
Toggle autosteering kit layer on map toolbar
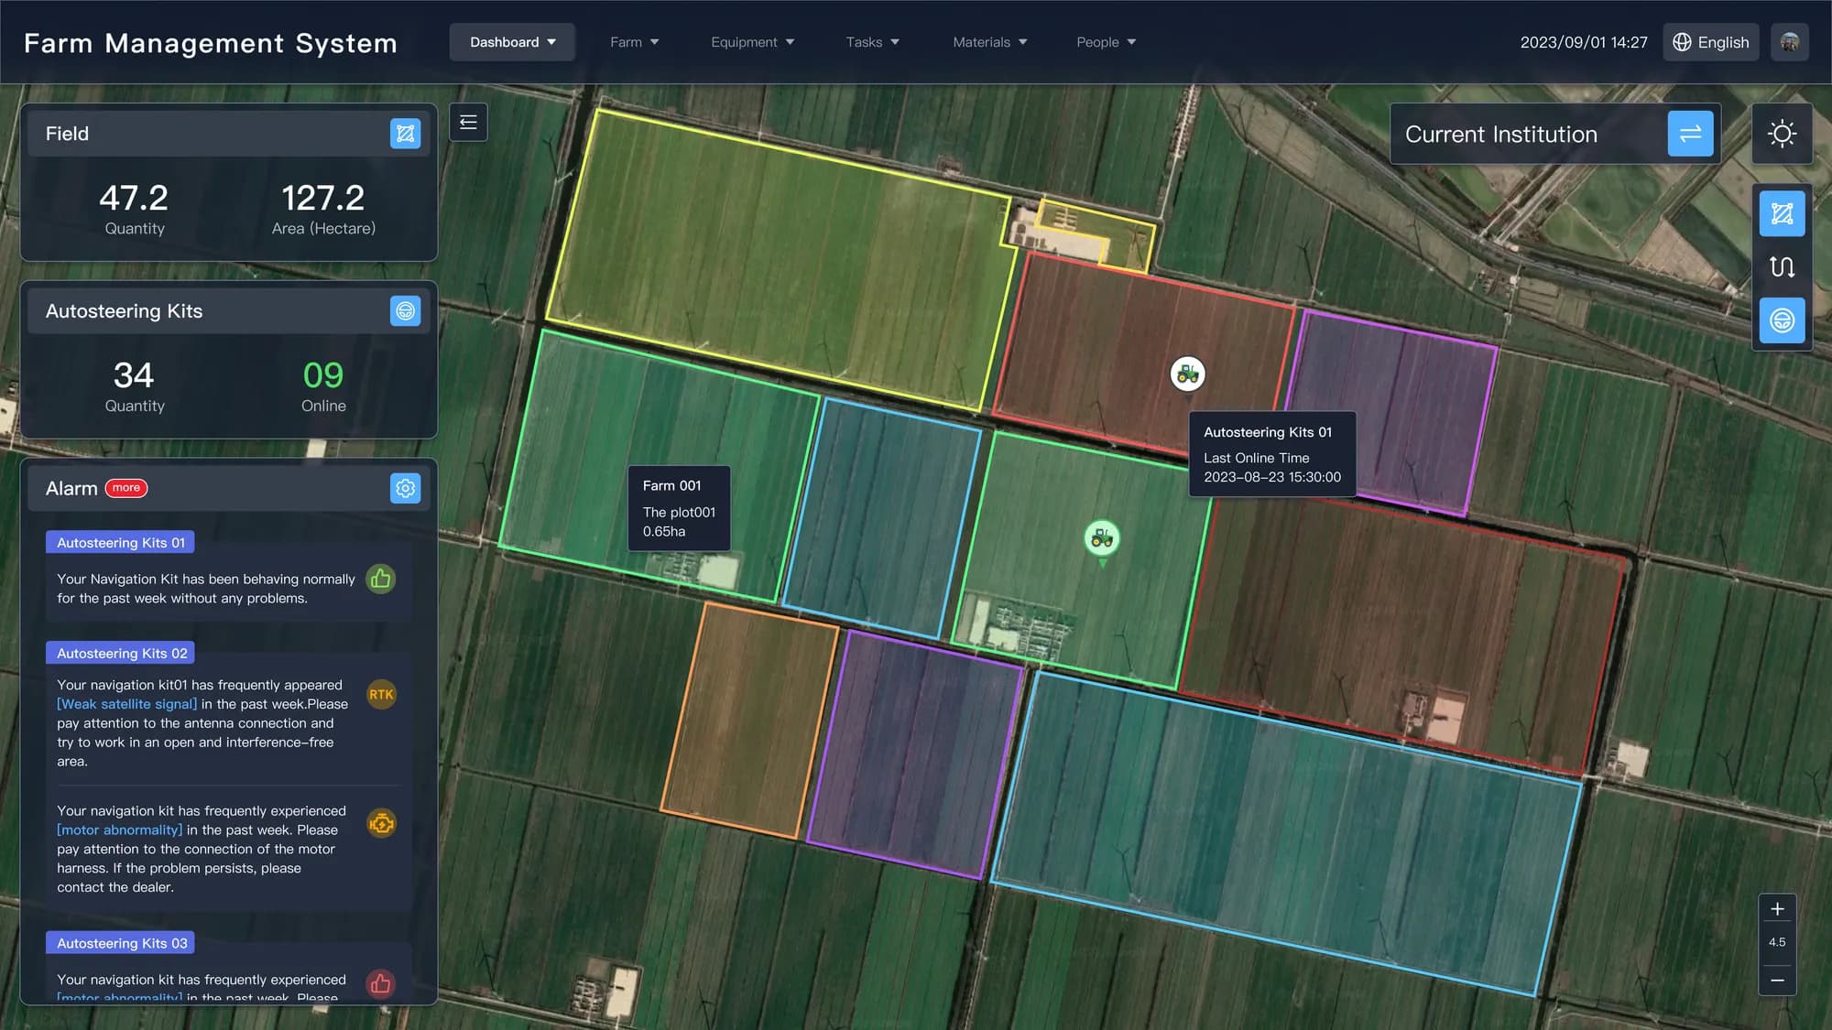pyautogui.click(x=1782, y=320)
